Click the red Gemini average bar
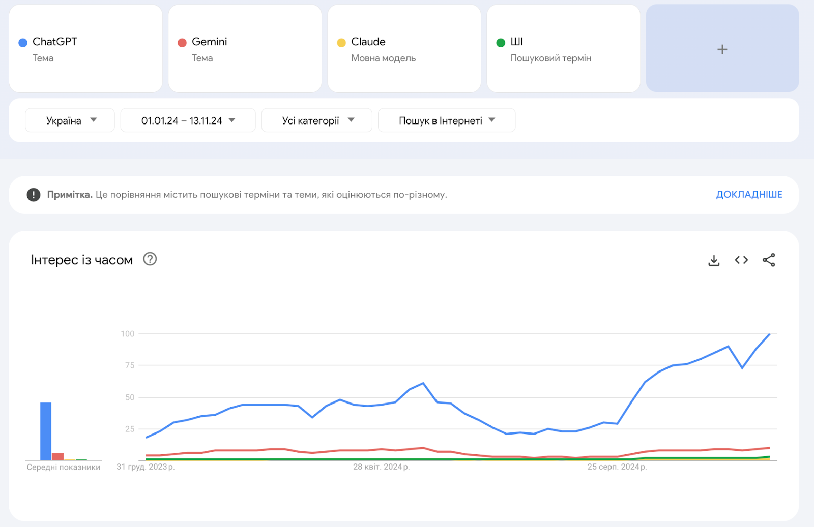 click(58, 457)
